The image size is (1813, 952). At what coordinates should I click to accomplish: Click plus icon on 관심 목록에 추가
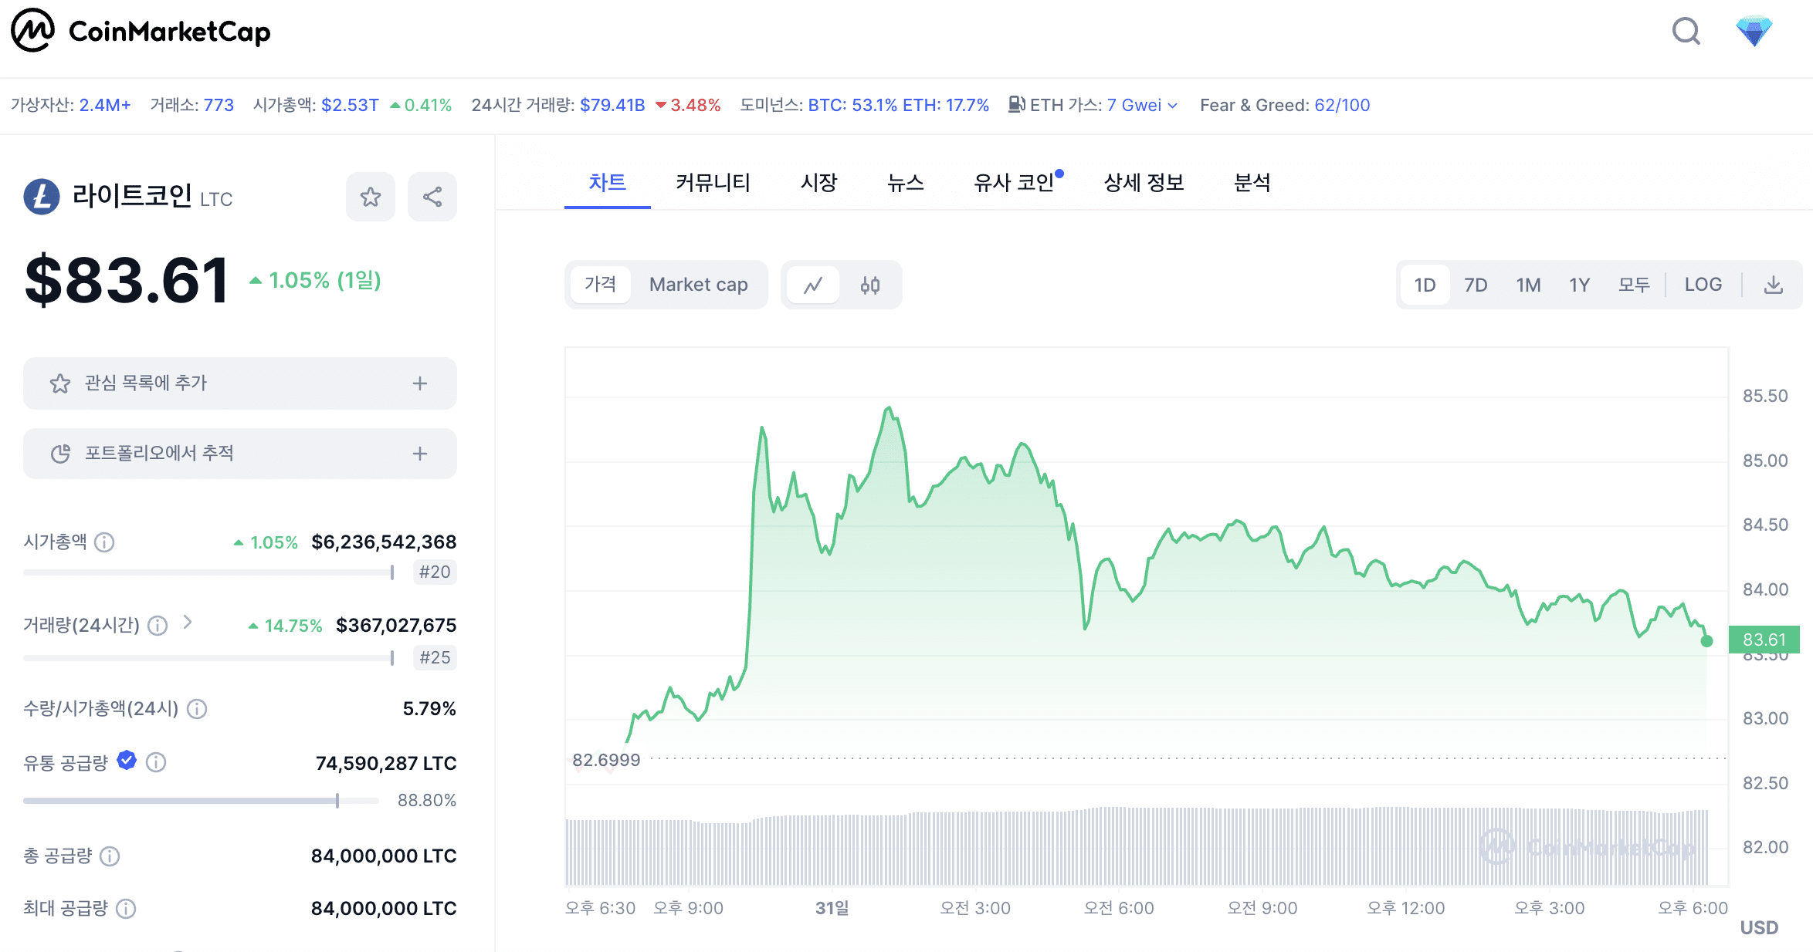click(x=420, y=383)
